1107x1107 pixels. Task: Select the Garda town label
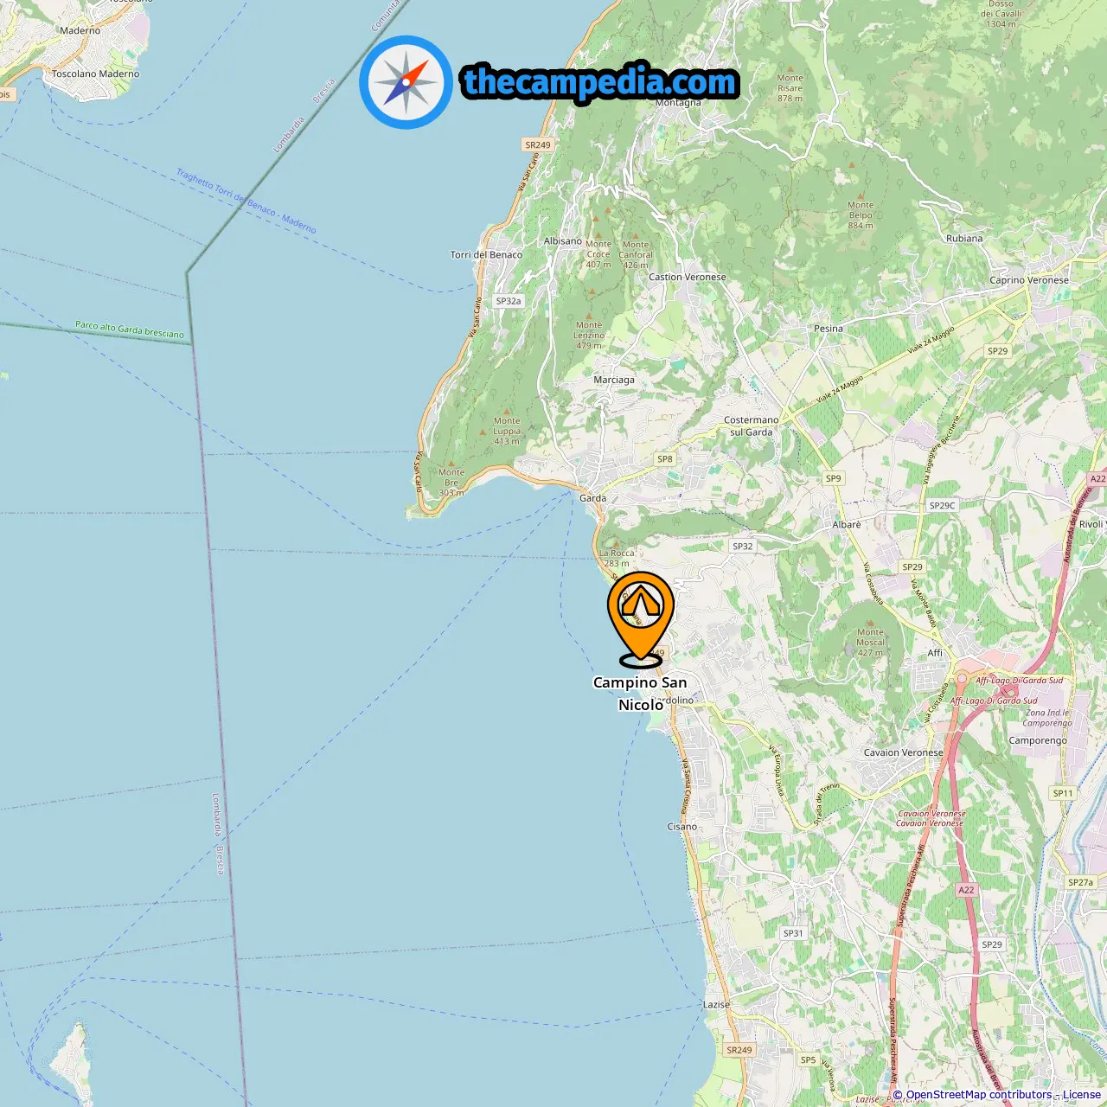[592, 498]
